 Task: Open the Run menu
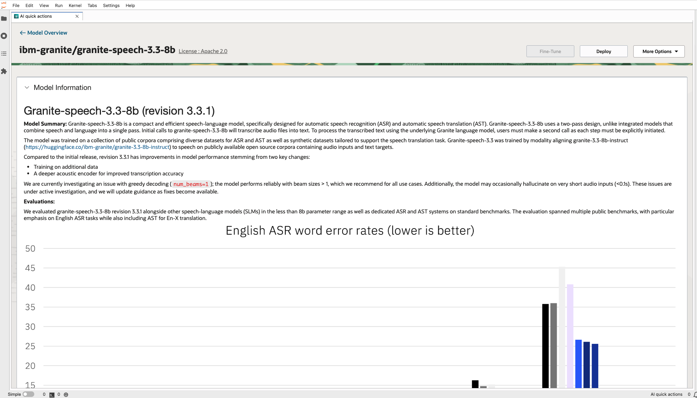59,6
